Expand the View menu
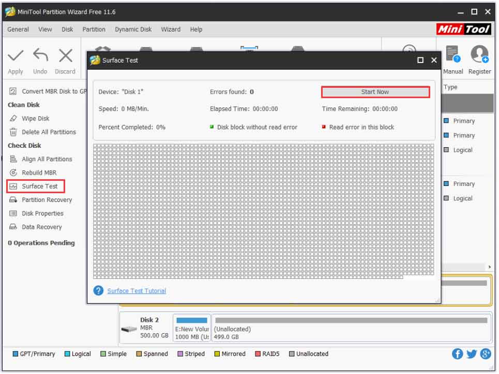The image size is (499, 374). 44,29
